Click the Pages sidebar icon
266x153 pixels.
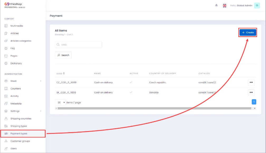pyautogui.click(x=6, y=56)
